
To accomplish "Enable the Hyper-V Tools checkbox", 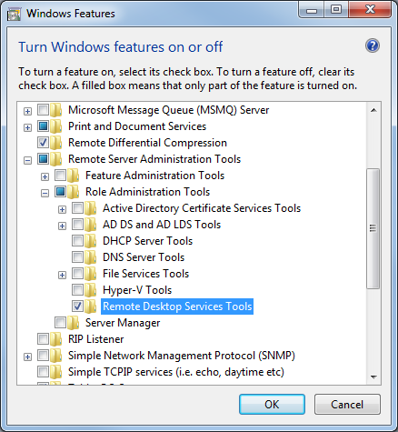I will [x=77, y=290].
